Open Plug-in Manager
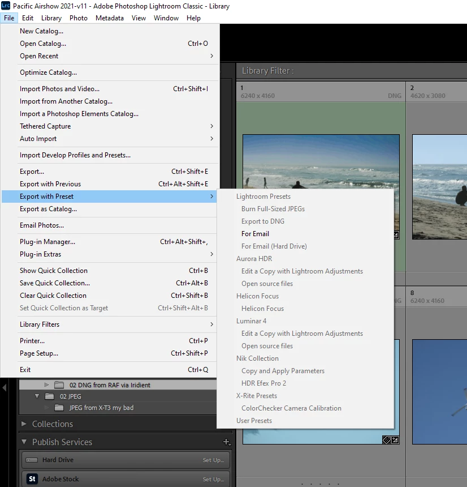The image size is (467, 487). (109, 242)
